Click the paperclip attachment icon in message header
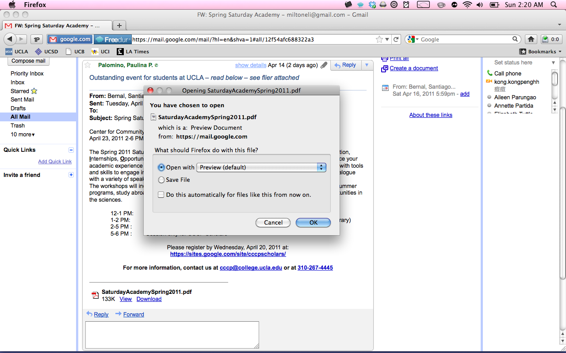 324,65
